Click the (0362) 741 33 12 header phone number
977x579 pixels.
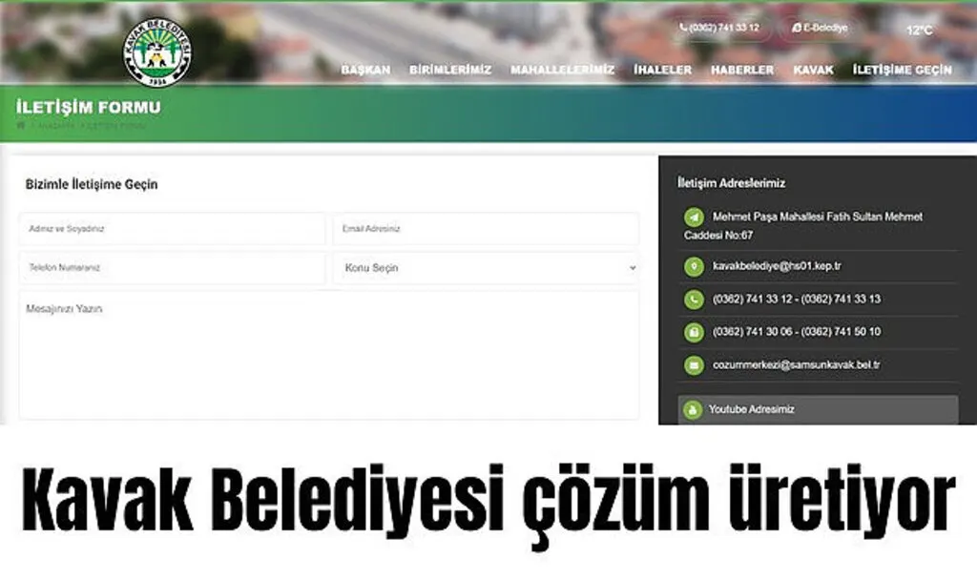pos(724,28)
